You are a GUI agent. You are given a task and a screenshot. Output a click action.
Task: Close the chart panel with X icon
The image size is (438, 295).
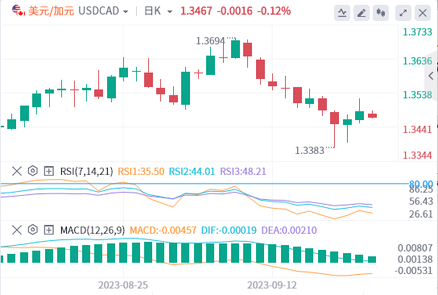(x=423, y=13)
